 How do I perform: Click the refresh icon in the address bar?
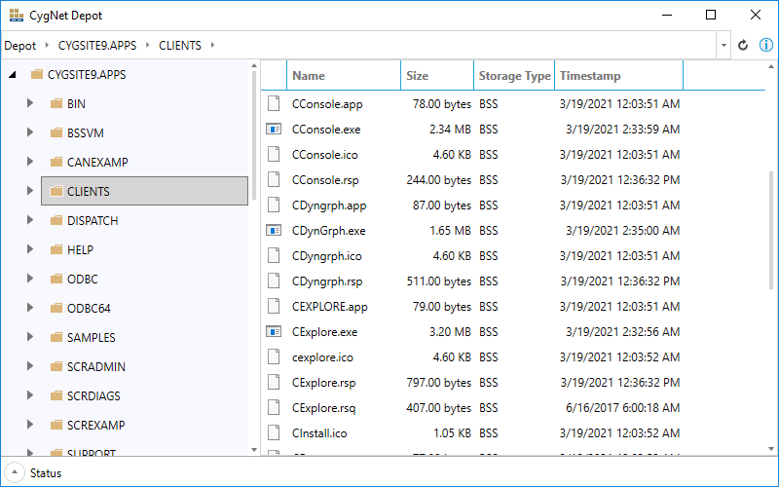click(x=743, y=45)
